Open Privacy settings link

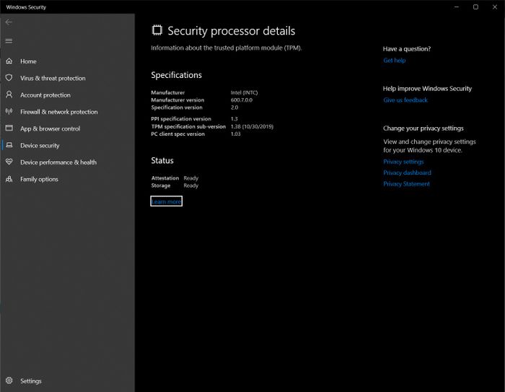point(403,162)
